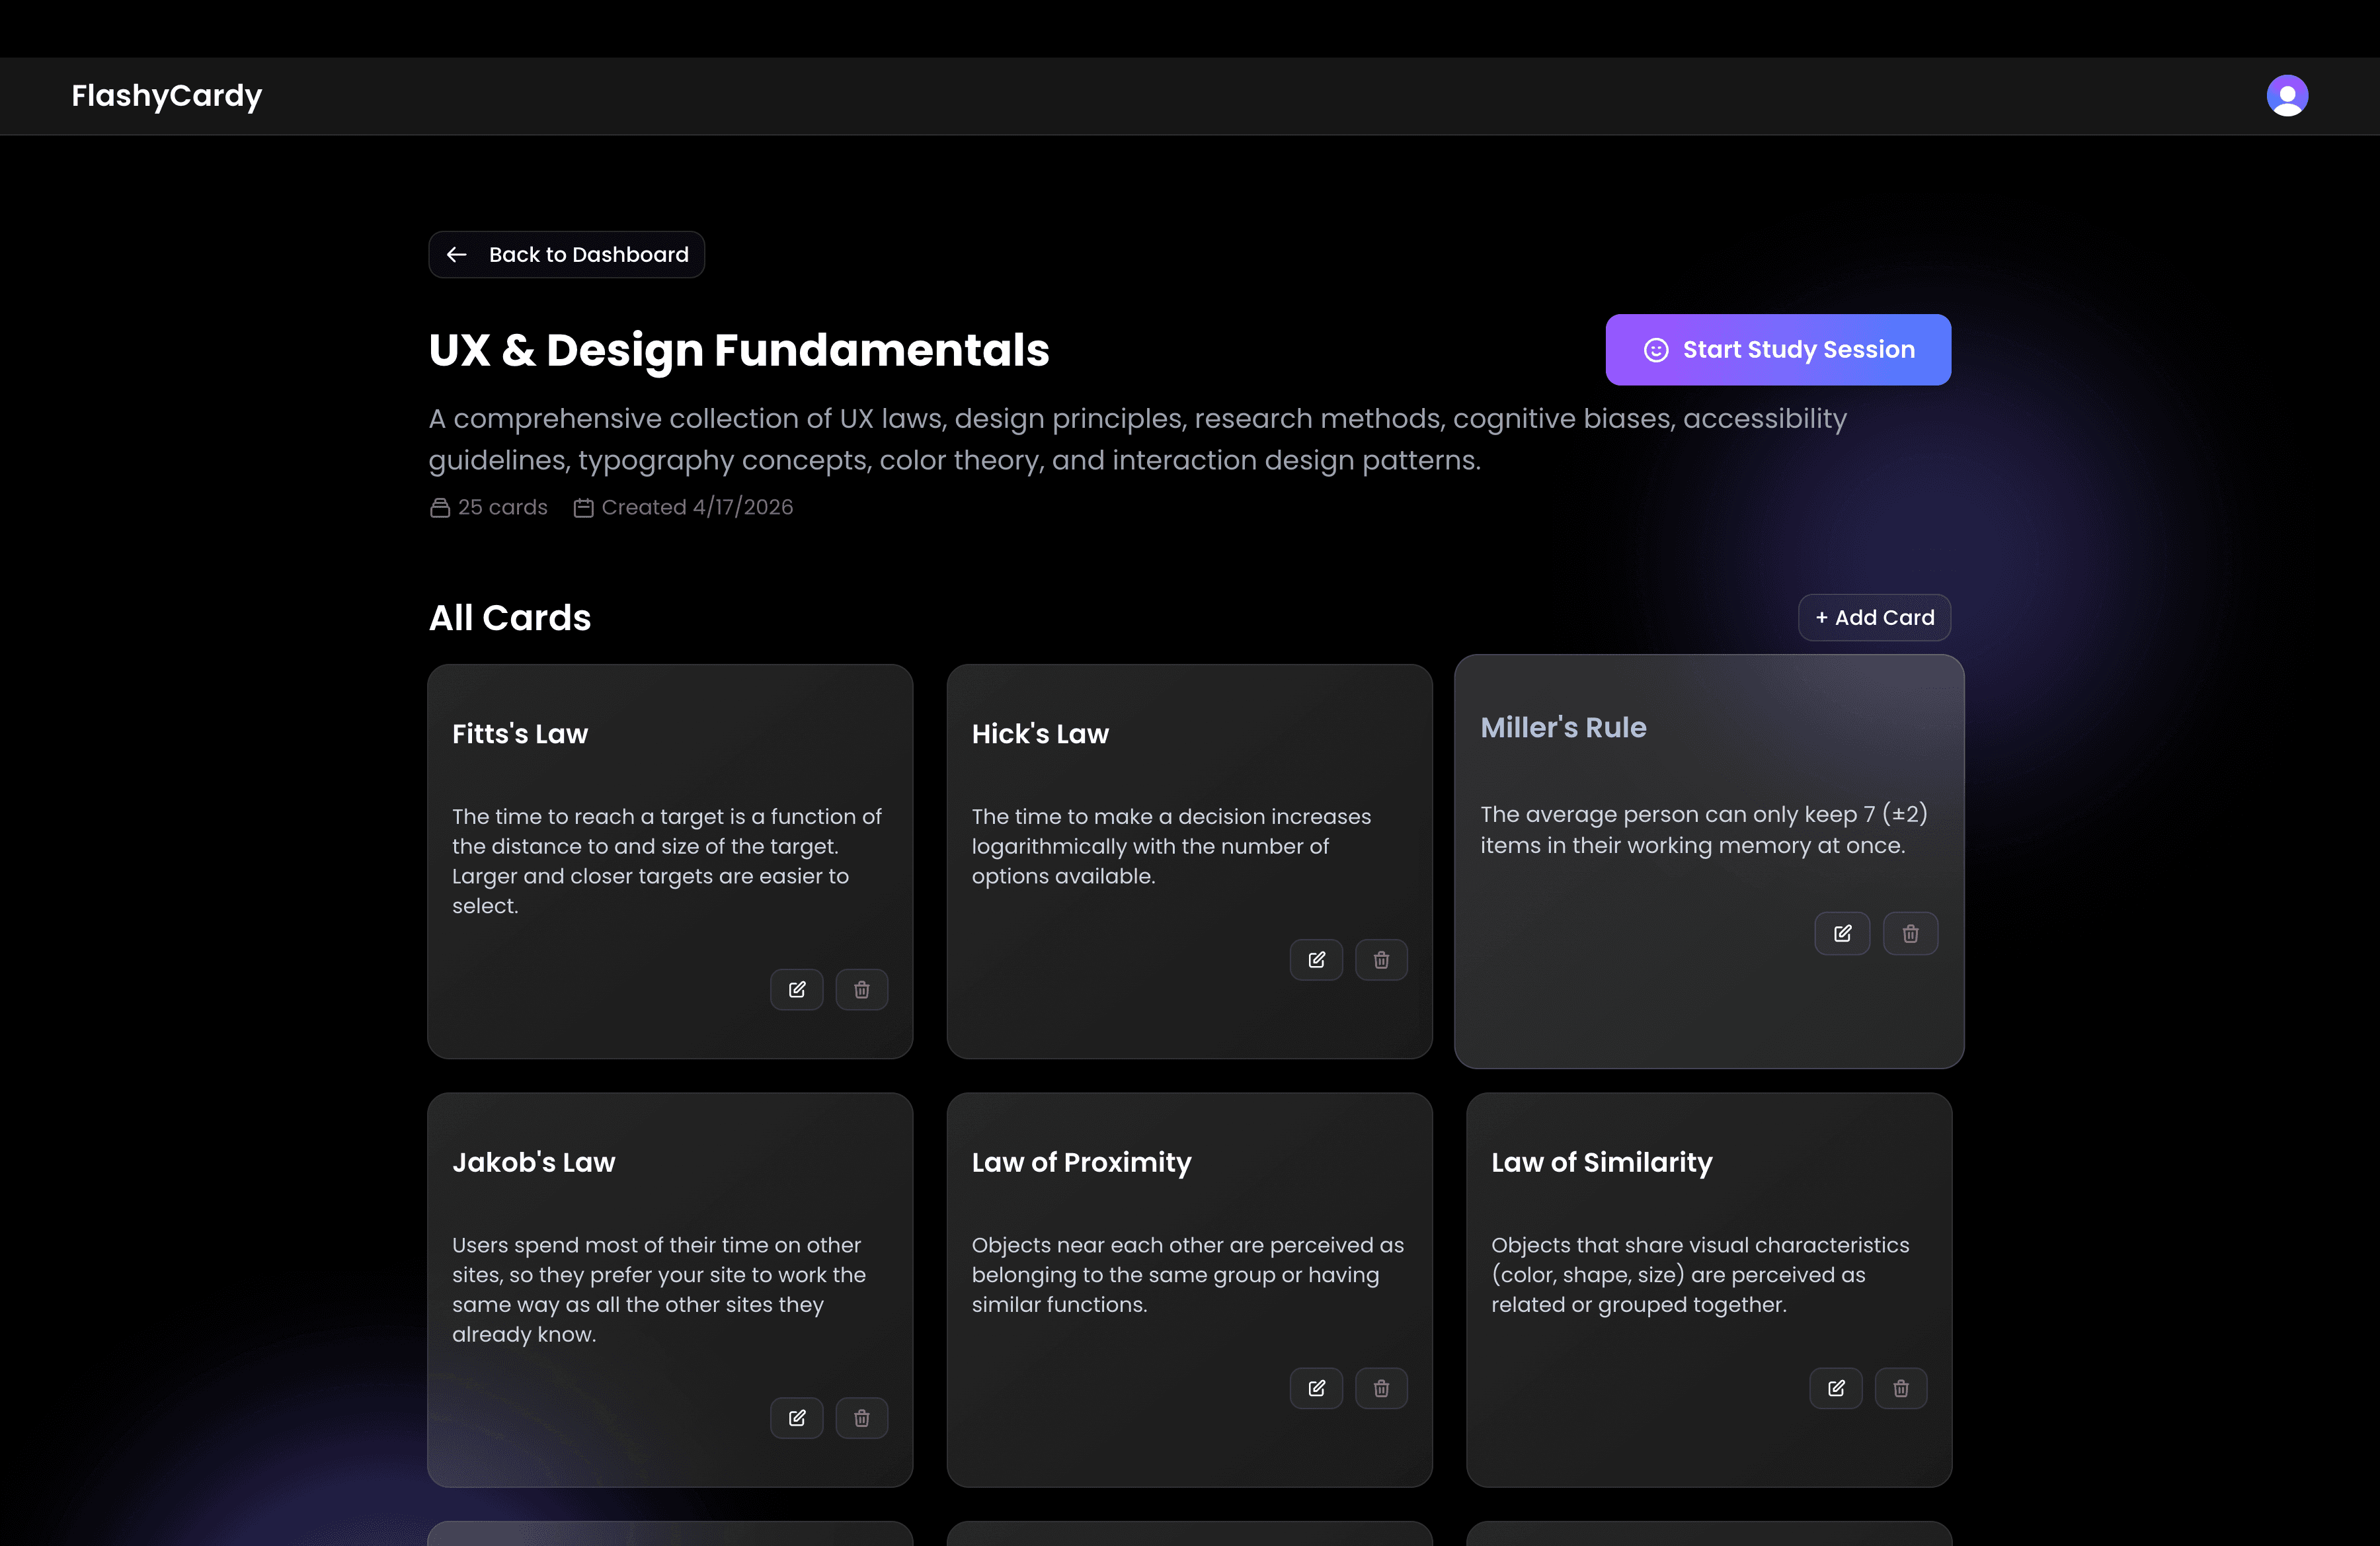Edit the Miller's Rule card
This screenshot has height=1546, width=2380.
tap(1842, 933)
